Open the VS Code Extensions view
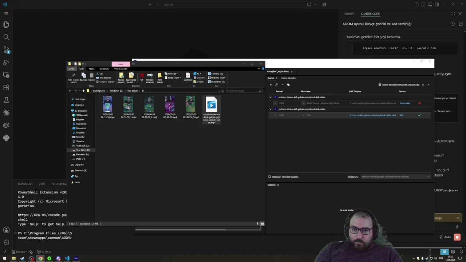Viewport: 466px width, 262px height. pos(6,88)
